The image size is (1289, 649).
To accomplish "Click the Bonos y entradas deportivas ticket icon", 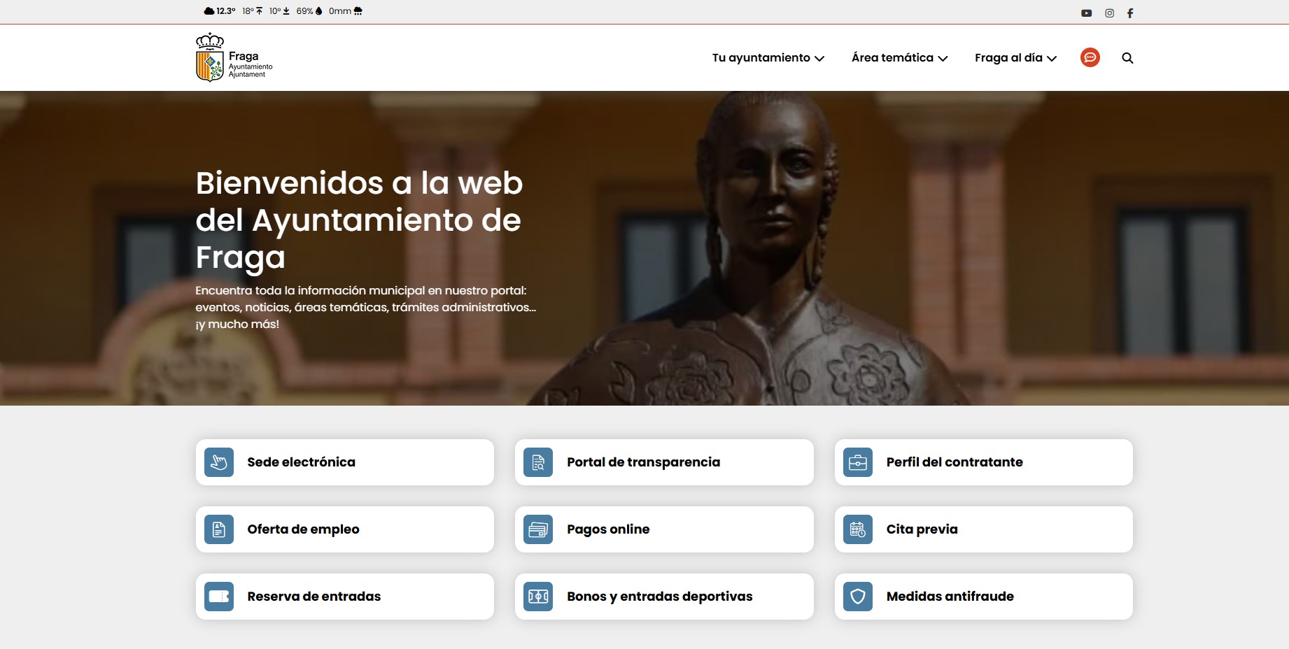I will point(538,597).
